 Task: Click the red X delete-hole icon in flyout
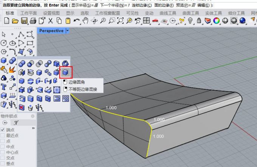coord(22,108)
